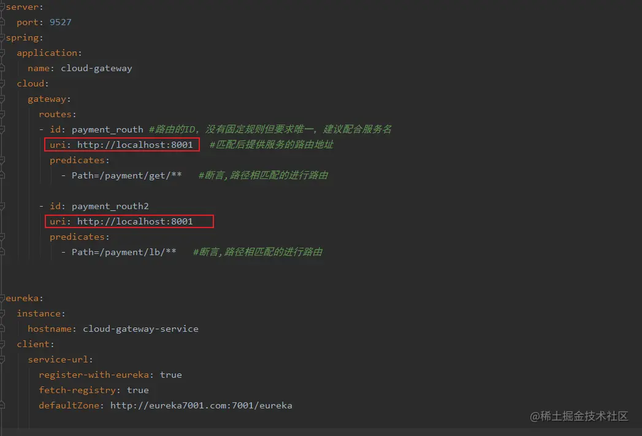Click the port value 9527
642x436 pixels.
coord(61,22)
